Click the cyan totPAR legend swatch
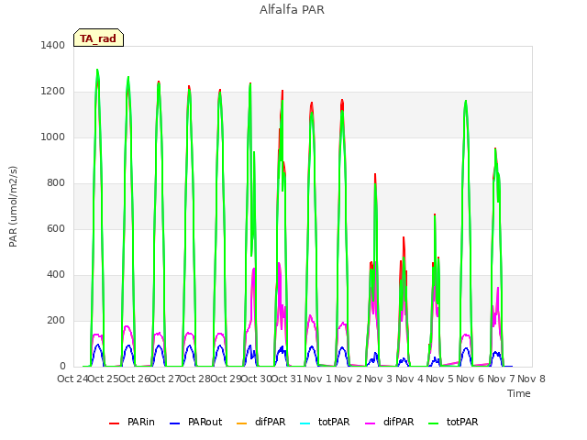Screen dimensions: 587x440 (x=305, y=423)
